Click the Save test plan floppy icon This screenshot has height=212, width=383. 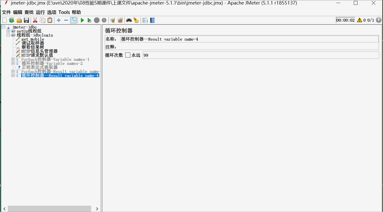(x=26, y=20)
